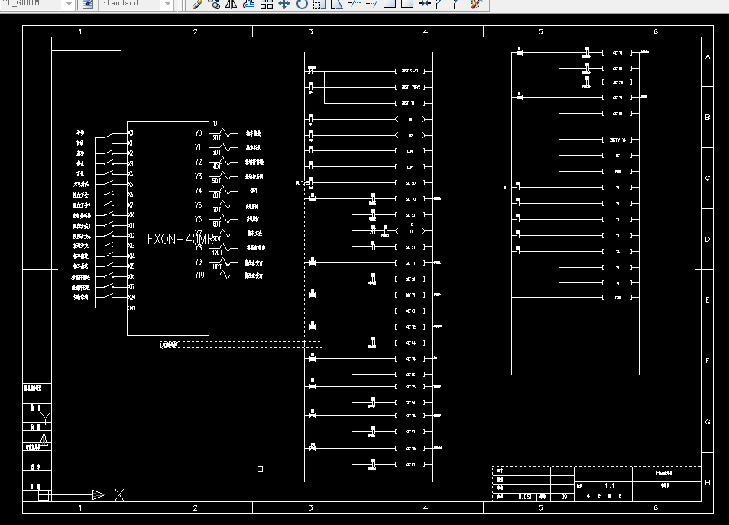Open the Table Style manager icon
729x525 pixels.
(88, 4)
